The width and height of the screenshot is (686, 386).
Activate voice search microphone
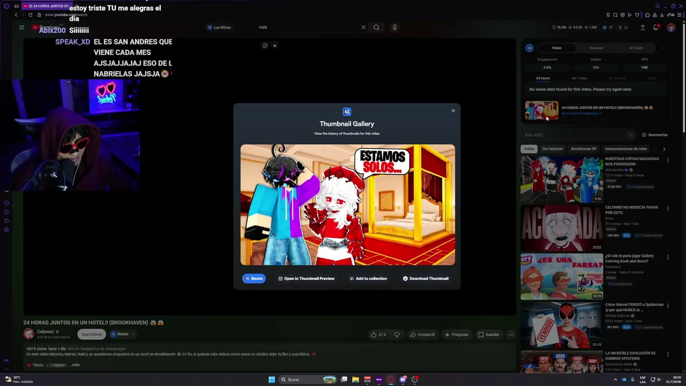point(394,27)
